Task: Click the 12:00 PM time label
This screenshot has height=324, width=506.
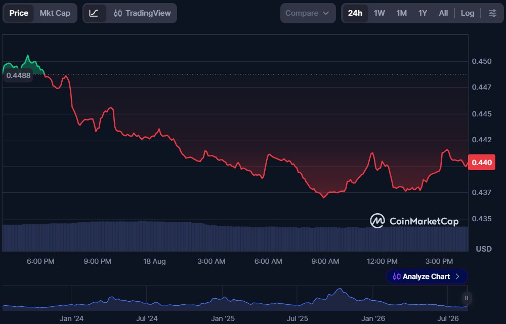Action: tap(382, 261)
